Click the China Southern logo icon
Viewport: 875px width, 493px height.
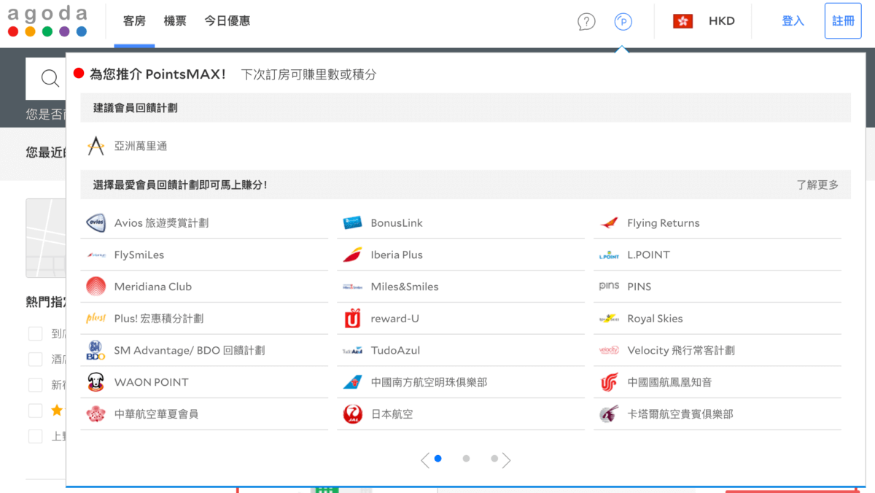(353, 382)
